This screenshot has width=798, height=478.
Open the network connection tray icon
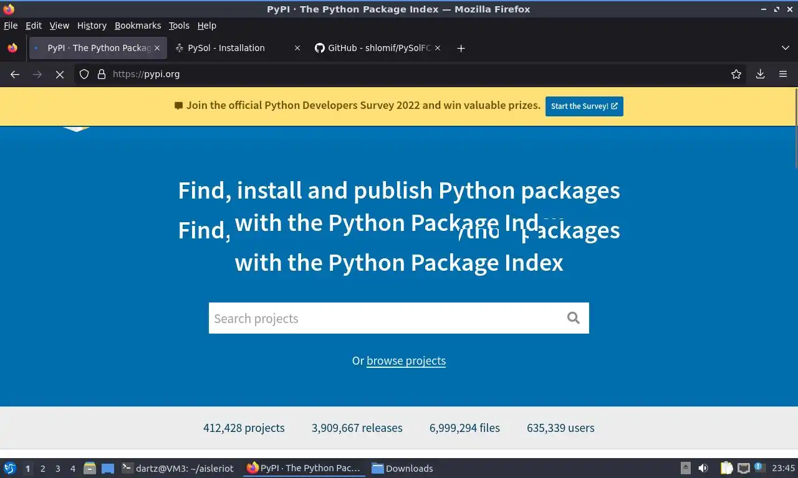[743, 468]
